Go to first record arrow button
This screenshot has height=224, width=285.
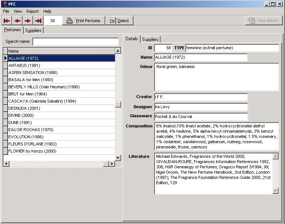pyautogui.click(x=7, y=21)
